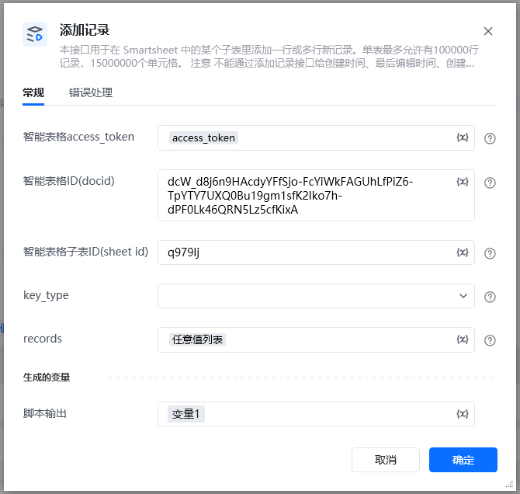This screenshot has height=494, width=520.
Task: Click the dialog resize grip corner
Action: (509, 485)
